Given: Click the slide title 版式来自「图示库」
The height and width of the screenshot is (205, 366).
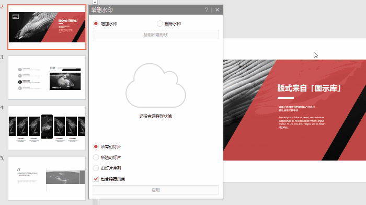Looking at the screenshot, I should coord(310,88).
